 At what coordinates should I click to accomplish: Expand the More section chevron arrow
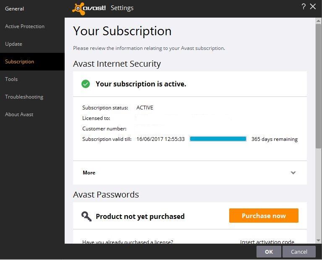[293, 173]
